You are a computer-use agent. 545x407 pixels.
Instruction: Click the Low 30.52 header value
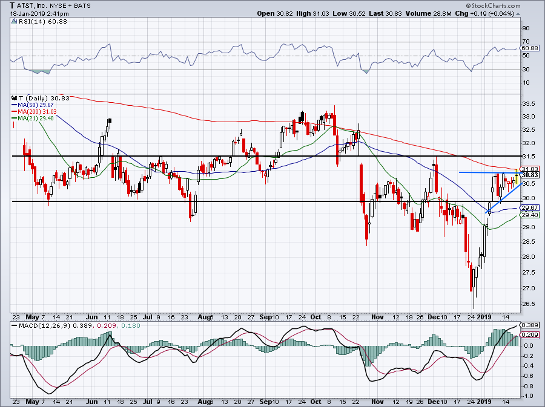(349, 13)
